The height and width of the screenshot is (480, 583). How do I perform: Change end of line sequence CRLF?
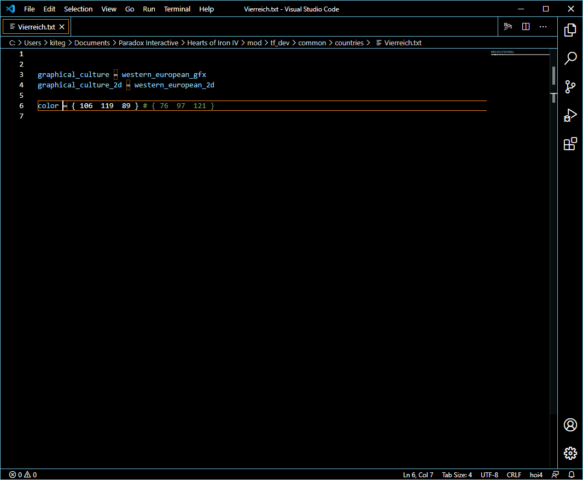tap(514, 475)
